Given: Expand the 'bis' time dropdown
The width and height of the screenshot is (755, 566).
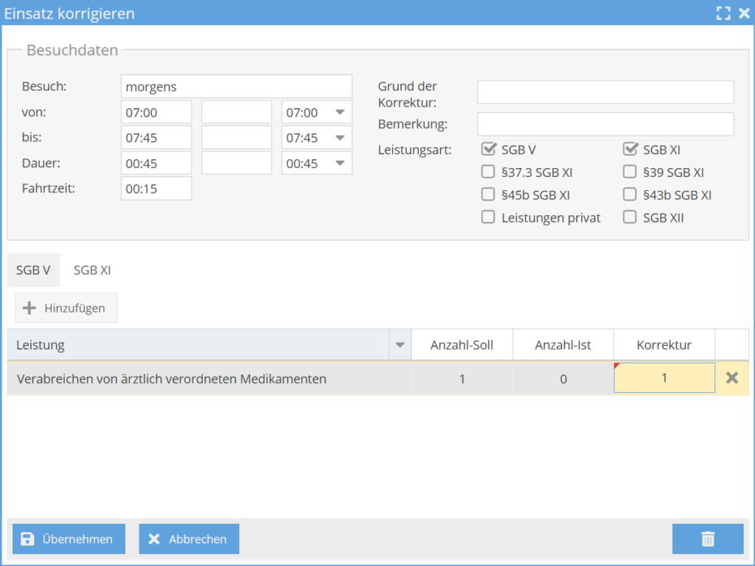Looking at the screenshot, I should pyautogui.click(x=340, y=138).
